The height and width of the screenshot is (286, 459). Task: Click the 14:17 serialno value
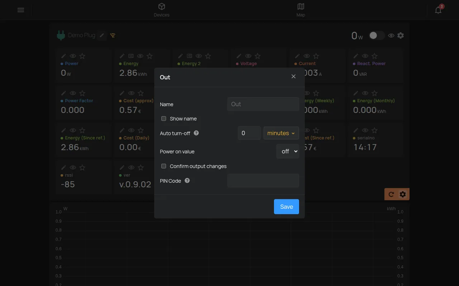pos(365,147)
